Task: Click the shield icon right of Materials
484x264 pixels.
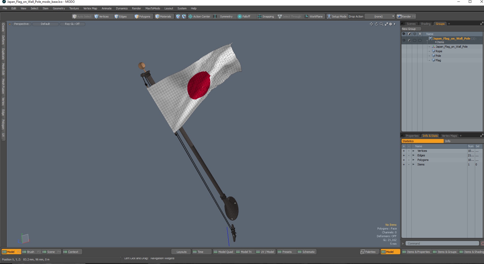Action: point(178,16)
